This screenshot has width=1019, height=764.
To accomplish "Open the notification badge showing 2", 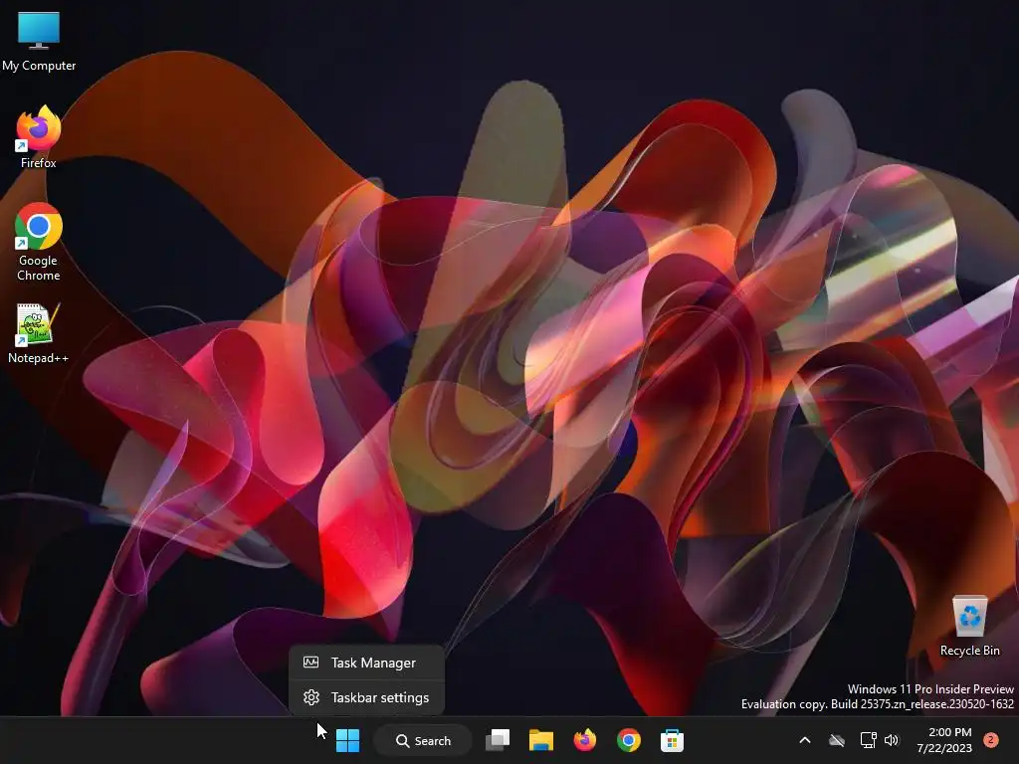I will tap(991, 740).
